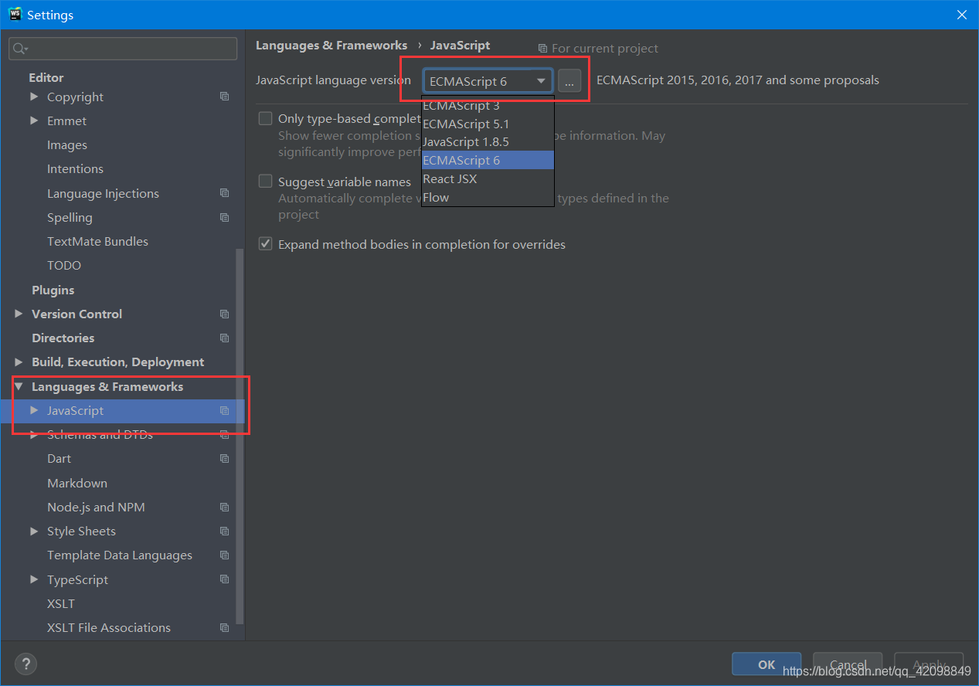This screenshot has width=979, height=686.
Task: Click the ellipsis button beside version dropdown
Action: pos(569,80)
